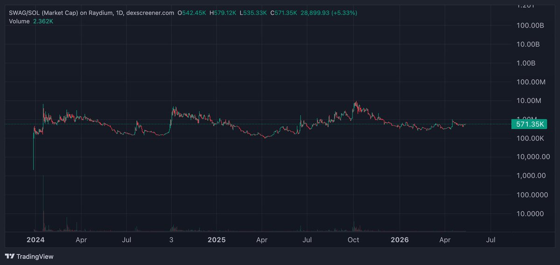This screenshot has height=265, width=560.
Task: Click the TradingView logo
Action: tap(10, 256)
